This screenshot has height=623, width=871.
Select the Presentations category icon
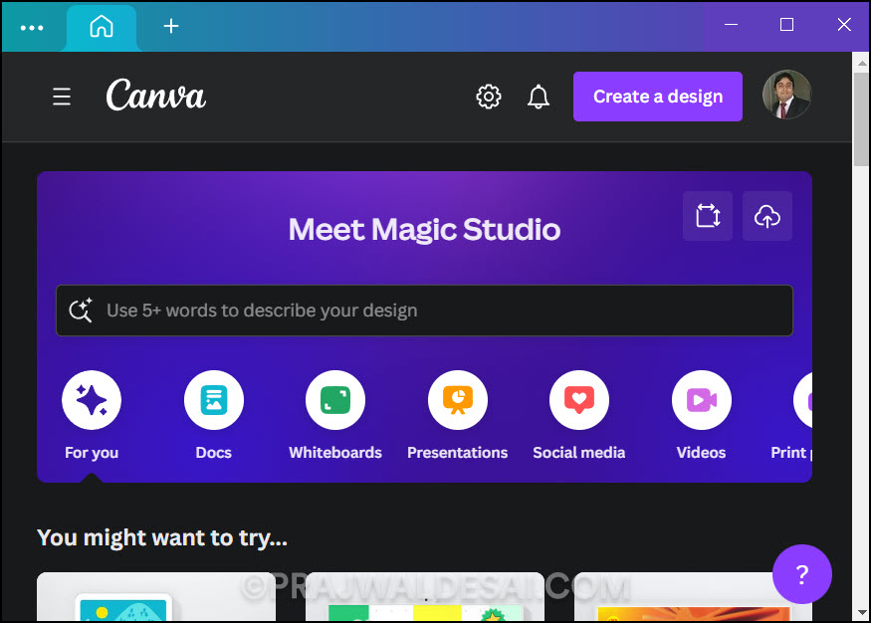(458, 400)
